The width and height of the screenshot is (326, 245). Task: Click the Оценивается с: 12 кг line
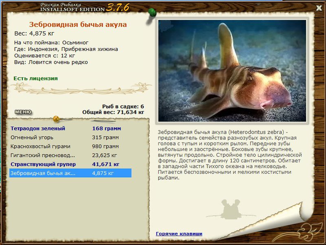(45, 56)
